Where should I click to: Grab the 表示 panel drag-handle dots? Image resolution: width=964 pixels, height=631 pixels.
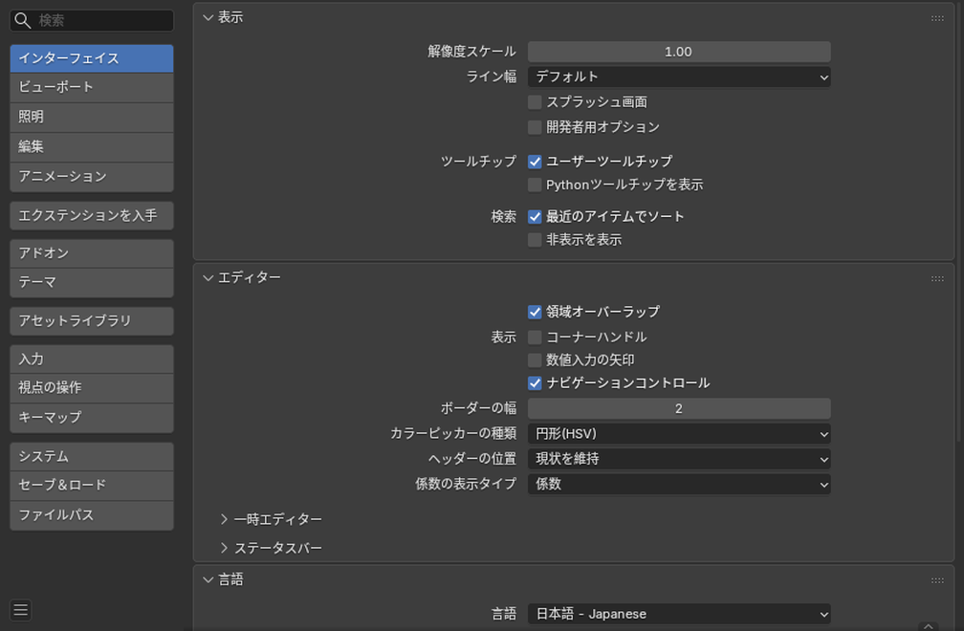pos(937,18)
